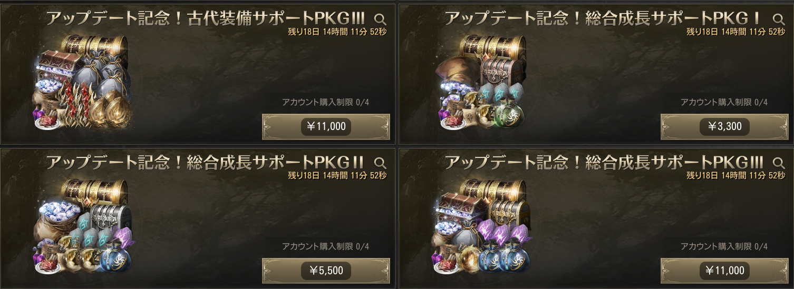Click the remaining-time countdown on 総合成長サポートPKGIII
Screen dimensions: 794x289
click(x=736, y=175)
